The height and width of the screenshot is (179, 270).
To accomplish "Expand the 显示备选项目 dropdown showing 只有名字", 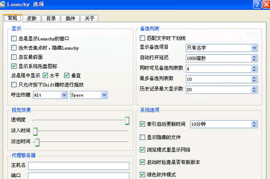I will [254, 48].
